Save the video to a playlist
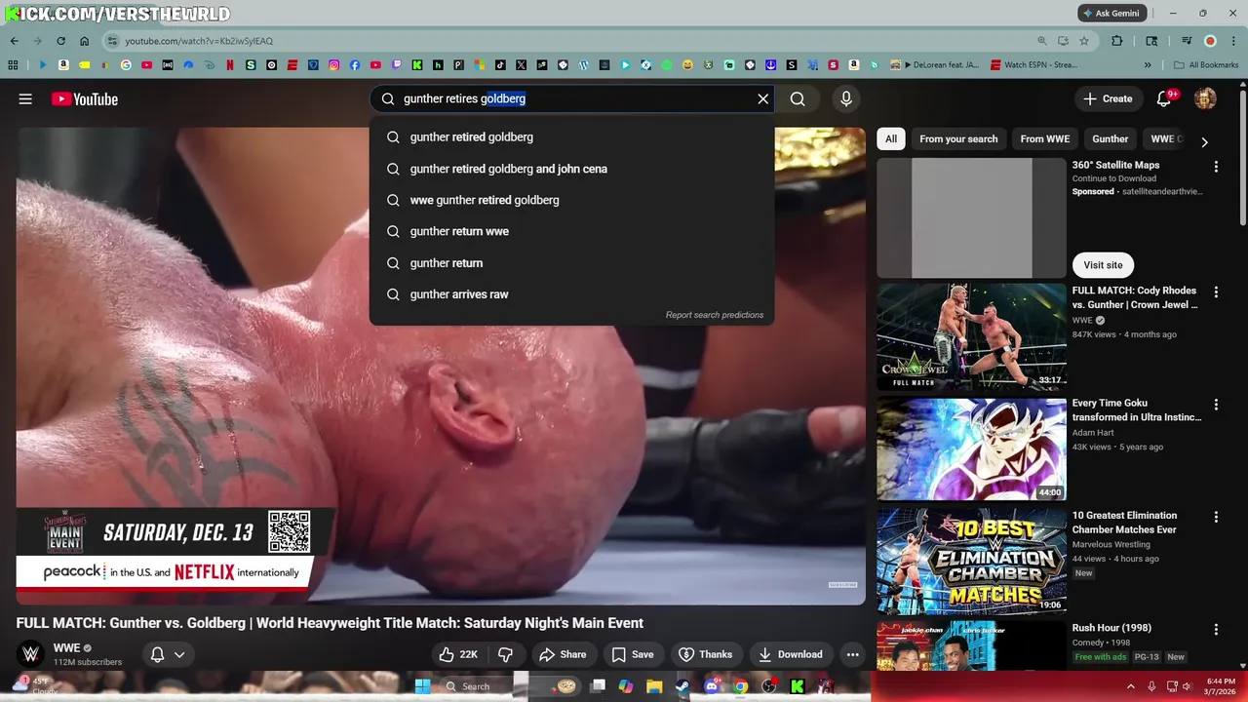The width and height of the screenshot is (1248, 702). tap(632, 654)
